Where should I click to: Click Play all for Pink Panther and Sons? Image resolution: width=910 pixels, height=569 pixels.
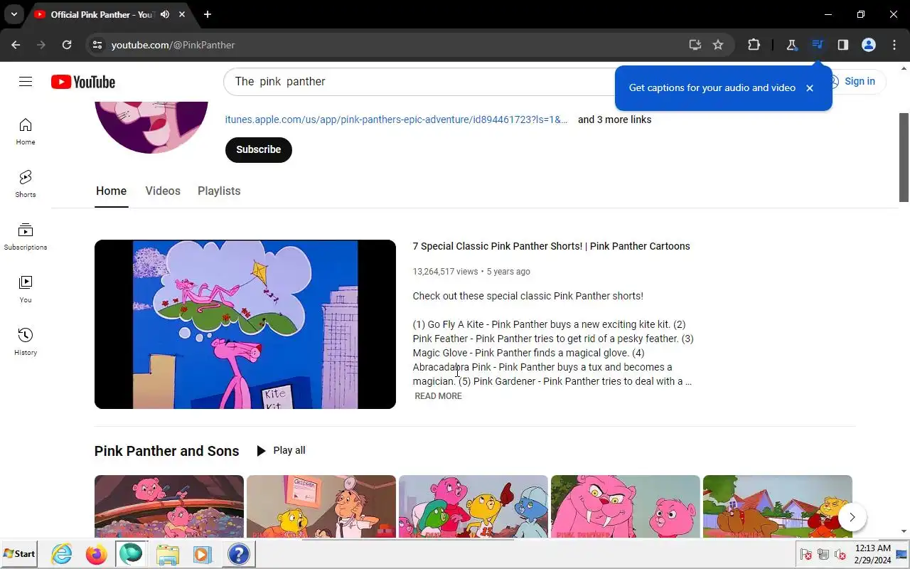(281, 450)
